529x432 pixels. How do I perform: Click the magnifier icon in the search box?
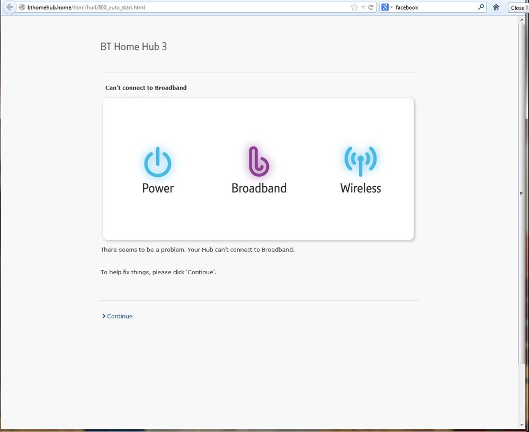point(481,7)
